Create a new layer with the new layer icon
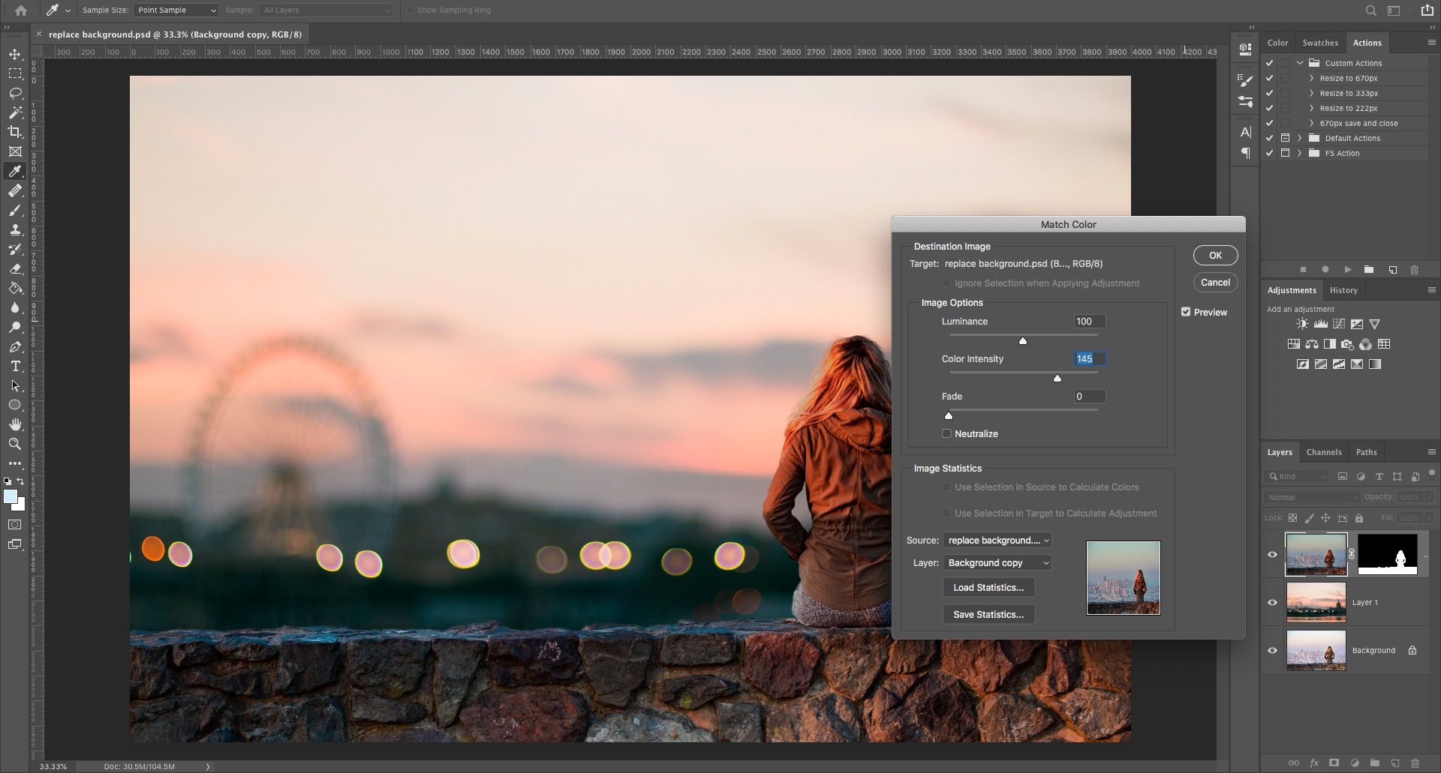This screenshot has height=773, width=1441. 1395,763
